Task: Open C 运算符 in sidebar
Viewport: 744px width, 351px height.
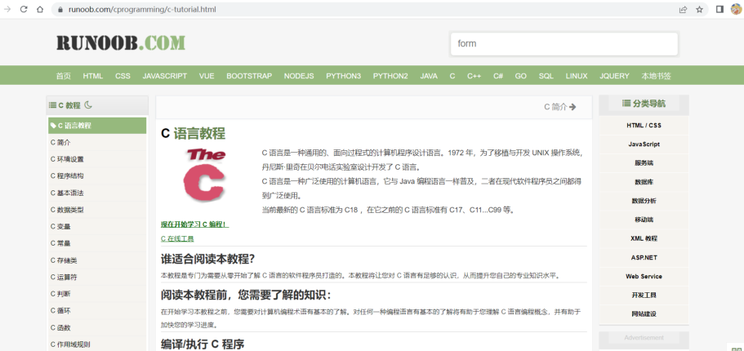Action: (97, 277)
